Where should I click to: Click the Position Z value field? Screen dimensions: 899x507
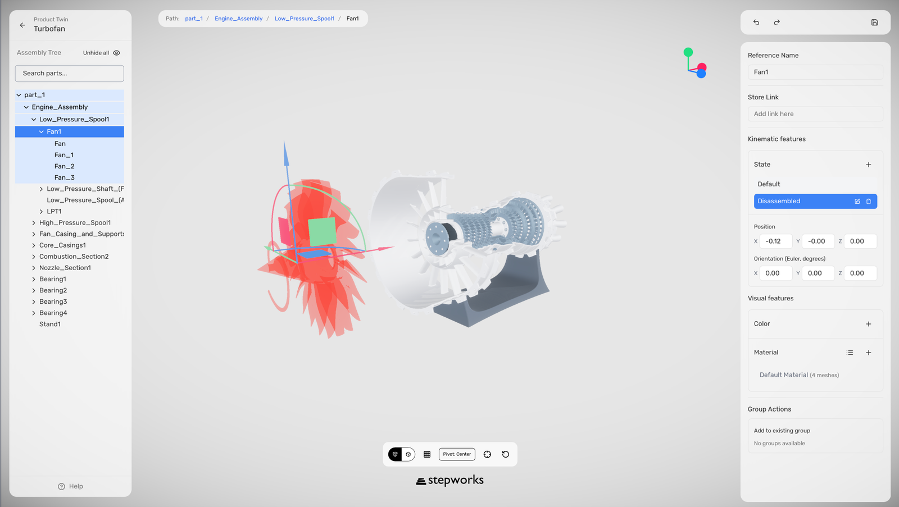[x=860, y=241]
